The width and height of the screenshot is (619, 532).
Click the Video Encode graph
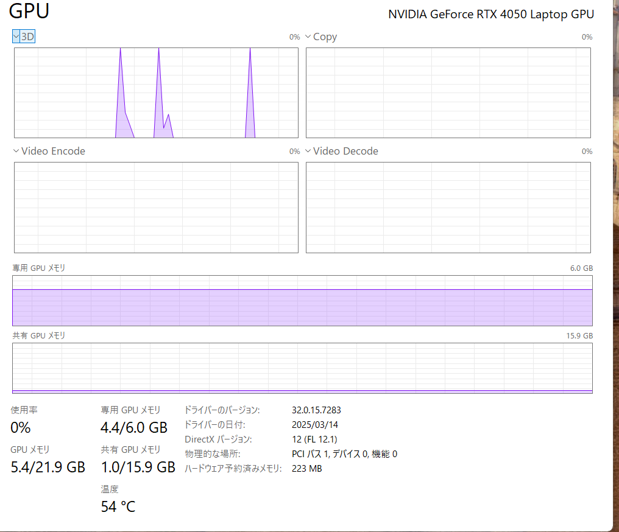click(156, 208)
